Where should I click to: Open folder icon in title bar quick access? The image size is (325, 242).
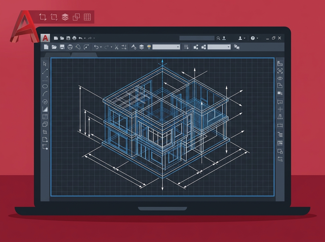pos(62,38)
